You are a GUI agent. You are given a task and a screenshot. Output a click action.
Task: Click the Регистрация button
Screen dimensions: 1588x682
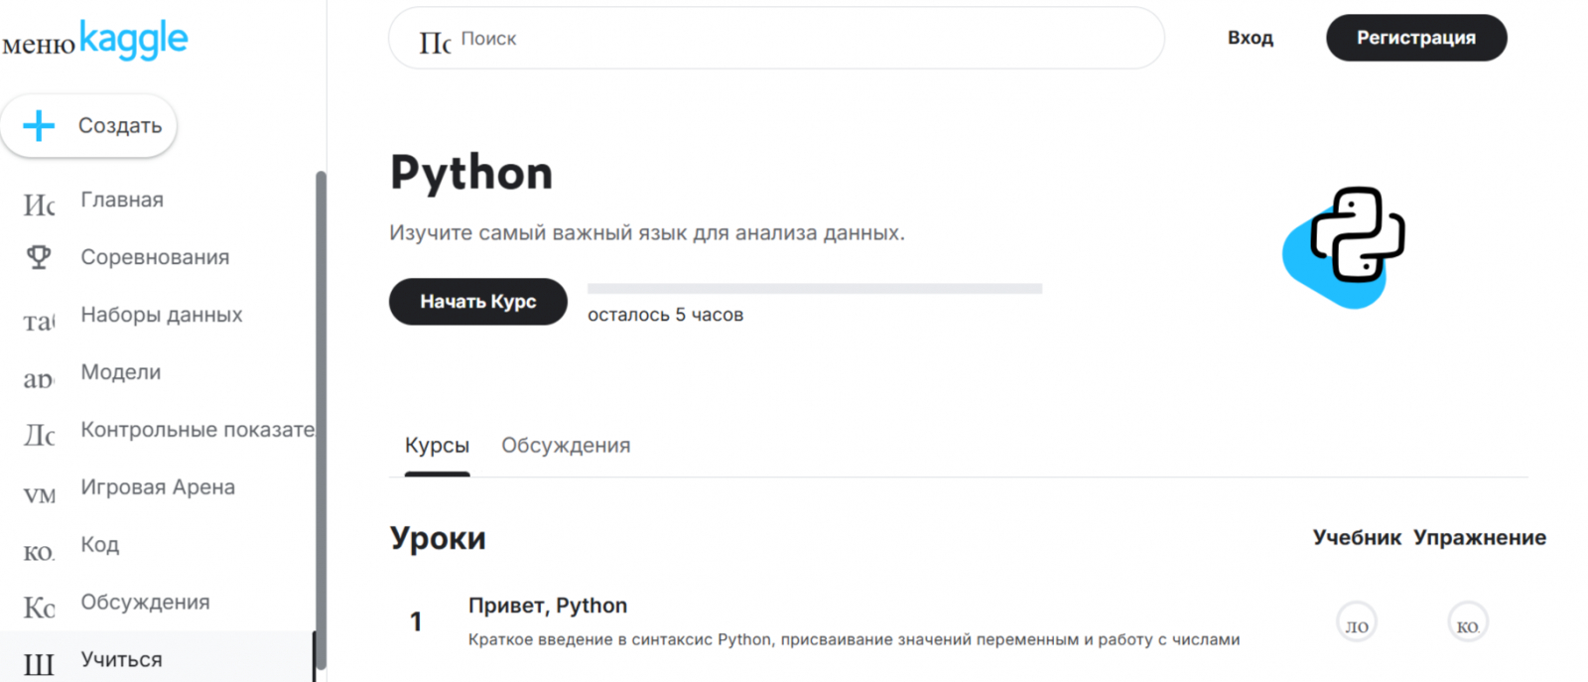[1415, 38]
